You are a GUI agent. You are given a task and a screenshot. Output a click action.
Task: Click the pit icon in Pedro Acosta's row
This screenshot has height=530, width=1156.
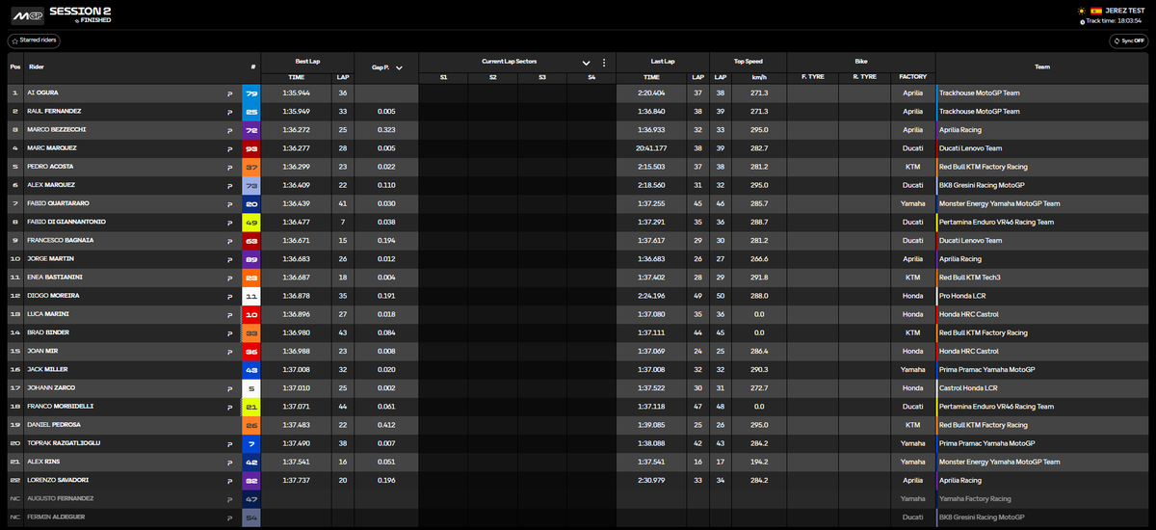pos(229,168)
